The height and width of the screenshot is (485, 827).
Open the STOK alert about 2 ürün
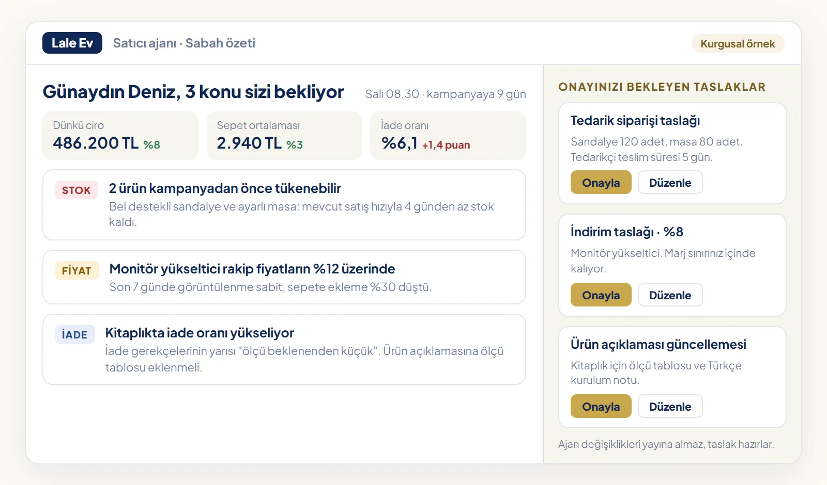284,205
